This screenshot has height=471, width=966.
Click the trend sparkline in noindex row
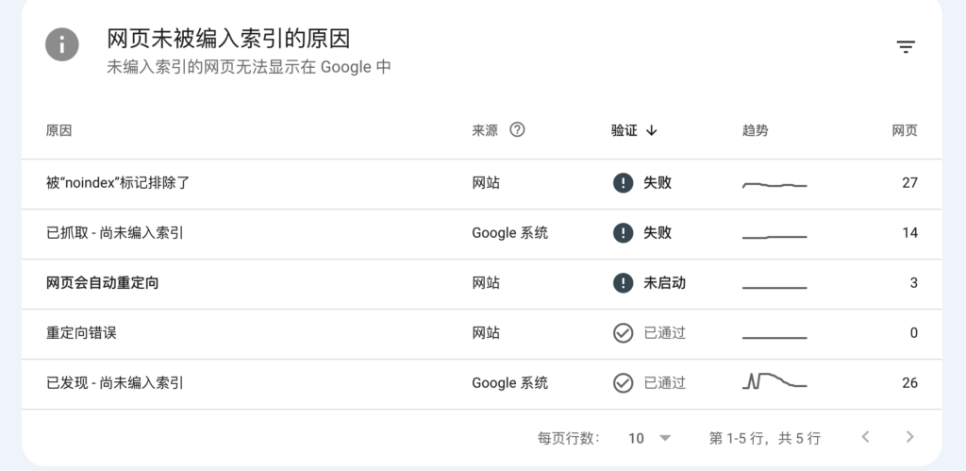click(774, 185)
